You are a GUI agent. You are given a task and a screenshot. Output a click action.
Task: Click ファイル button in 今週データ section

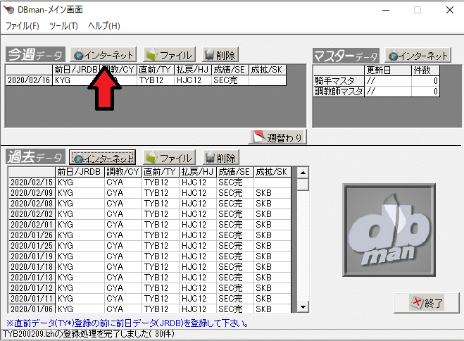point(169,55)
